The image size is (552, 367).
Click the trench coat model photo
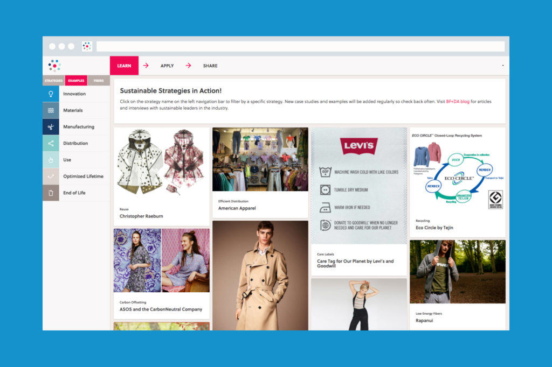click(260, 276)
